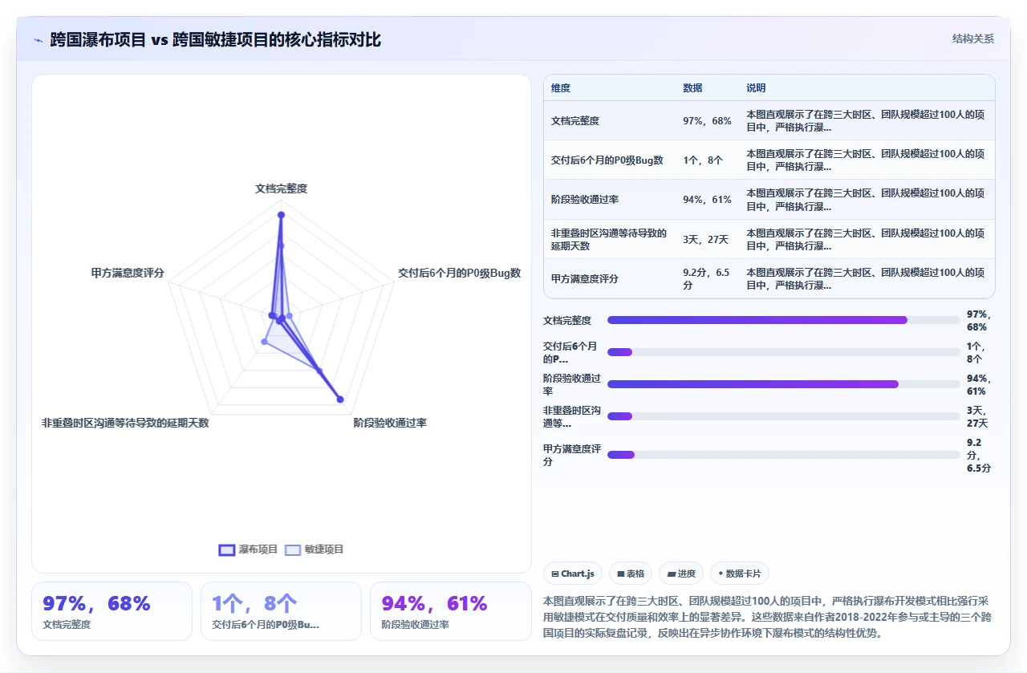Open the 94%，61% 阶段验收通过率 stat card
Viewport: 1027px width, 673px height.
click(450, 611)
